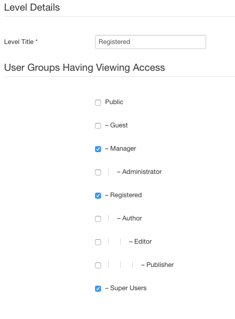Click the Public label text
235x319 pixels.
click(114, 102)
